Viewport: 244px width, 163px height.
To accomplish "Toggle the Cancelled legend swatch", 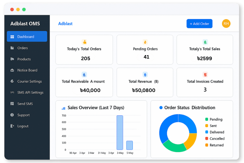I will click(207, 138).
